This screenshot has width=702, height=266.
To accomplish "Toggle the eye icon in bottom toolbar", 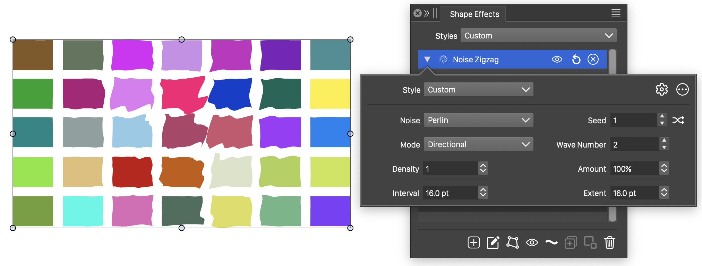I will click(x=532, y=242).
